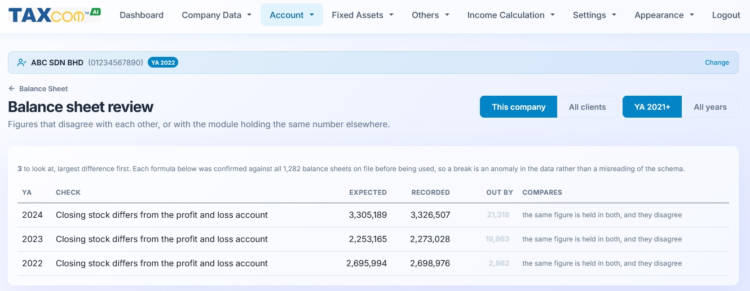Viewport: 750px width, 291px height.
Task: Click the Change company link
Action: [717, 62]
